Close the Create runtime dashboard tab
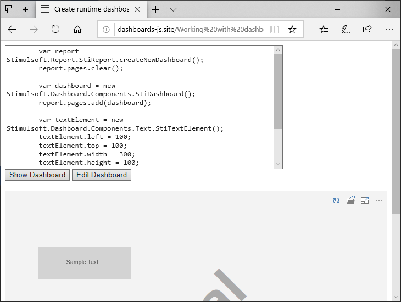This screenshot has height=302, width=401. pos(137,9)
